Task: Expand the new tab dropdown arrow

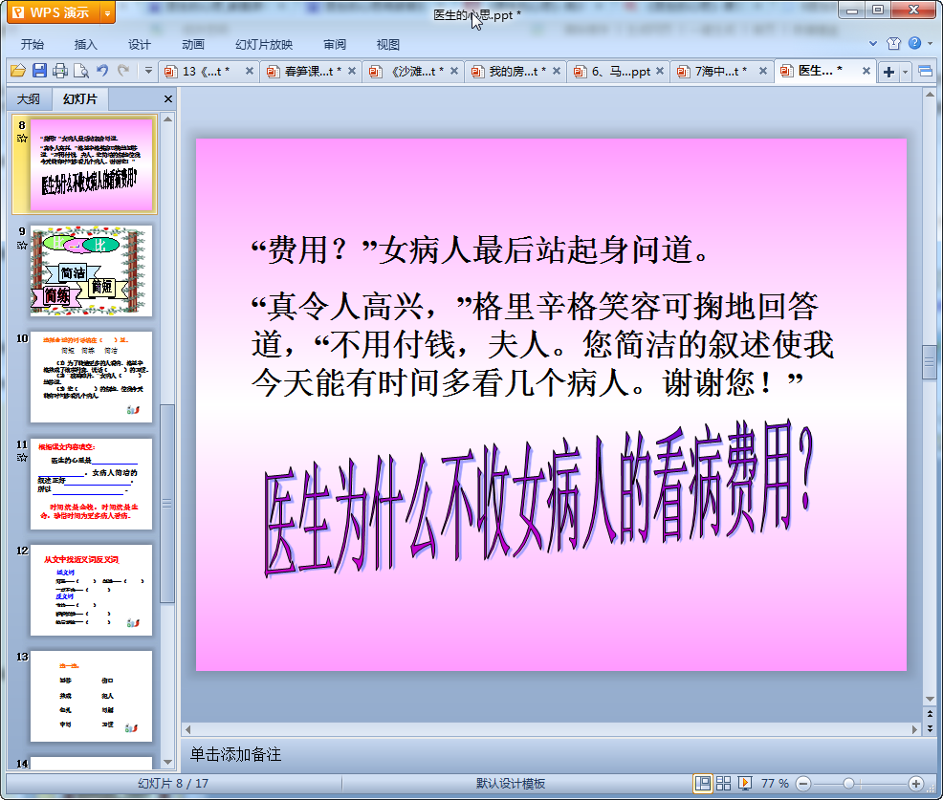Action: pyautogui.click(x=905, y=73)
